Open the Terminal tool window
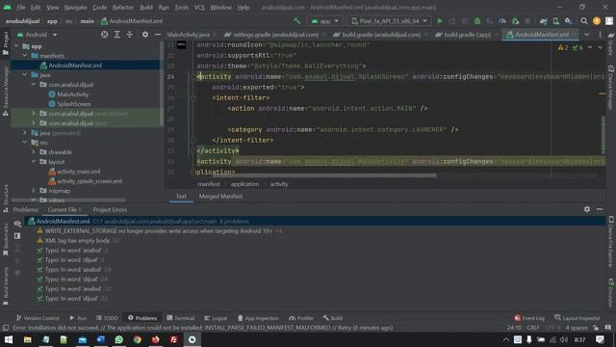The height and width of the screenshot is (347, 616). 180,318
